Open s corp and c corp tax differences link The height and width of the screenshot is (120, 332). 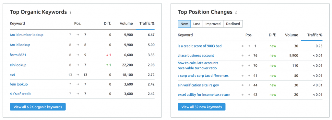(x=203, y=75)
